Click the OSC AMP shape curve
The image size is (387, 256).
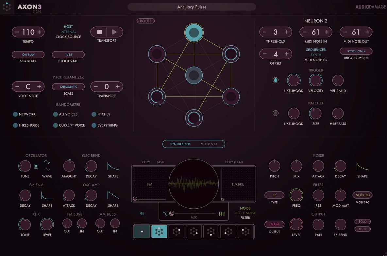pyautogui.click(x=113, y=195)
